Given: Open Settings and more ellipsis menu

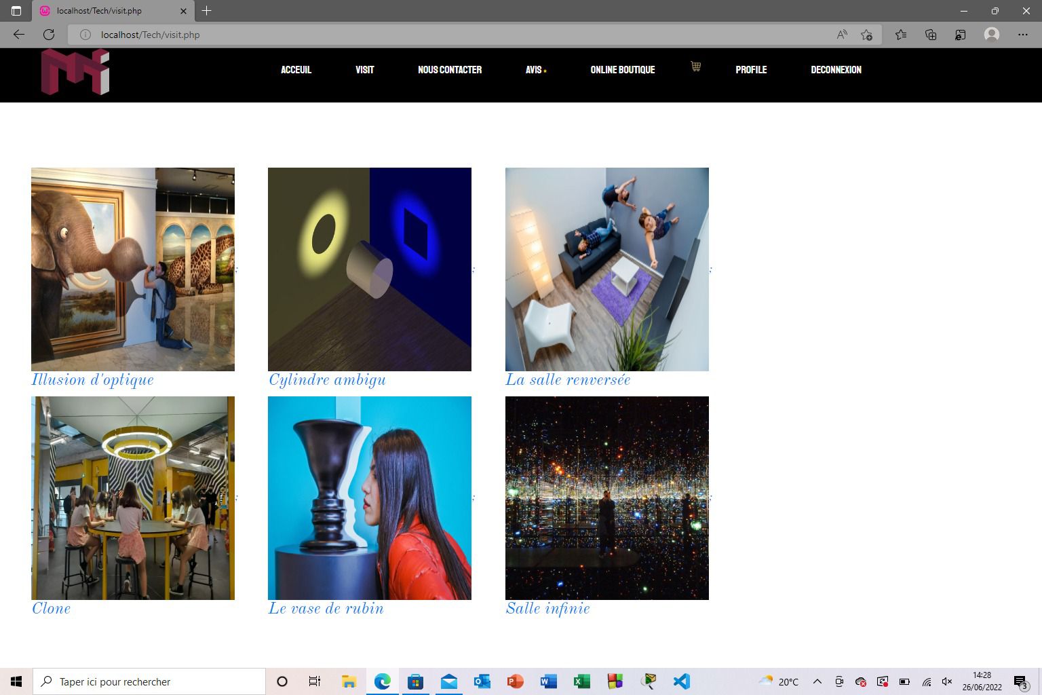Looking at the screenshot, I should point(1023,35).
